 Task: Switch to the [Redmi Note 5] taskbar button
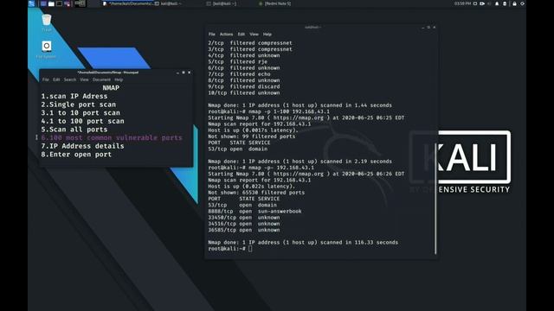pos(275,3)
